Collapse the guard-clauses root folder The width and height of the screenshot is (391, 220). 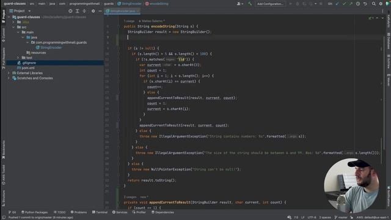pyautogui.click(x=9, y=17)
